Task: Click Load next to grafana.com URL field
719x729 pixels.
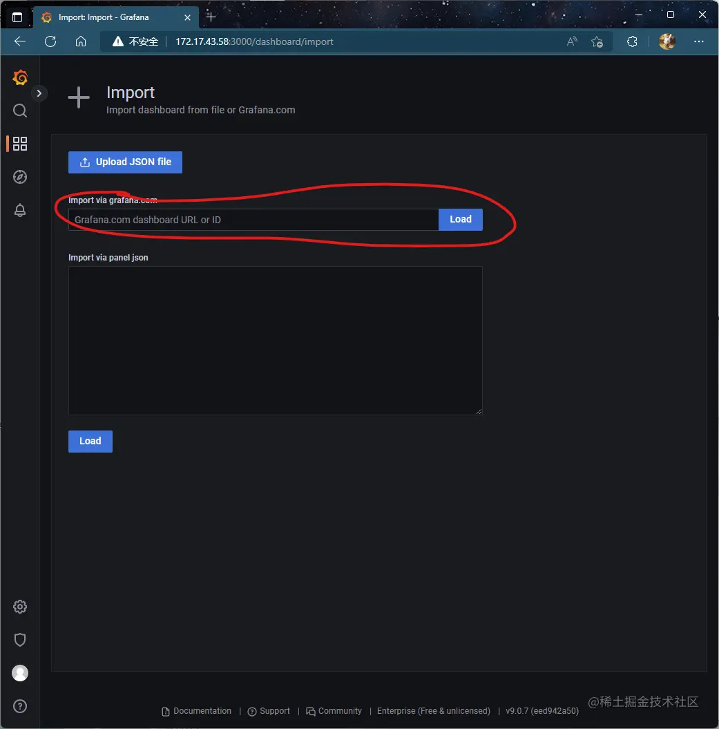Action: point(461,220)
